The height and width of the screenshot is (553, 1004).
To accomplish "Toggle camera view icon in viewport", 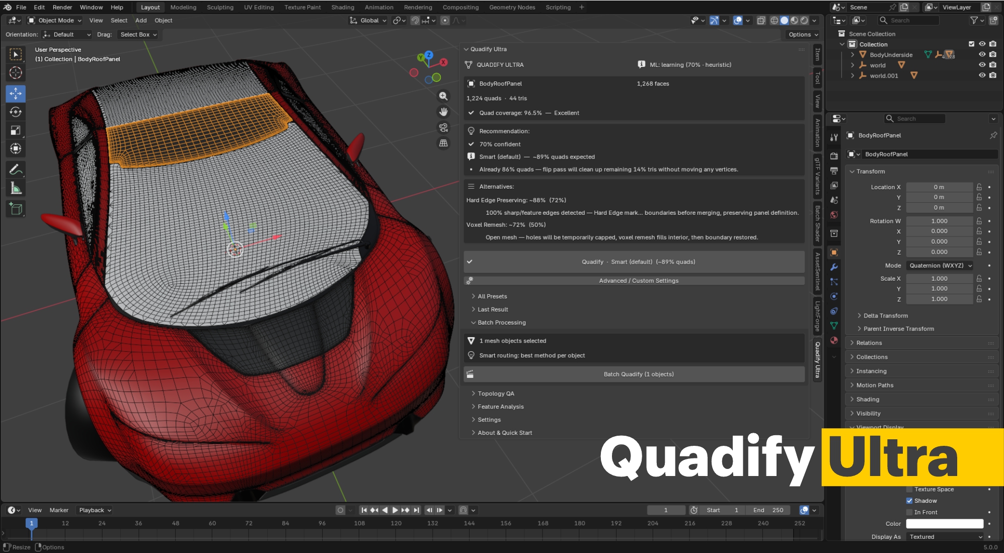I will coord(443,127).
